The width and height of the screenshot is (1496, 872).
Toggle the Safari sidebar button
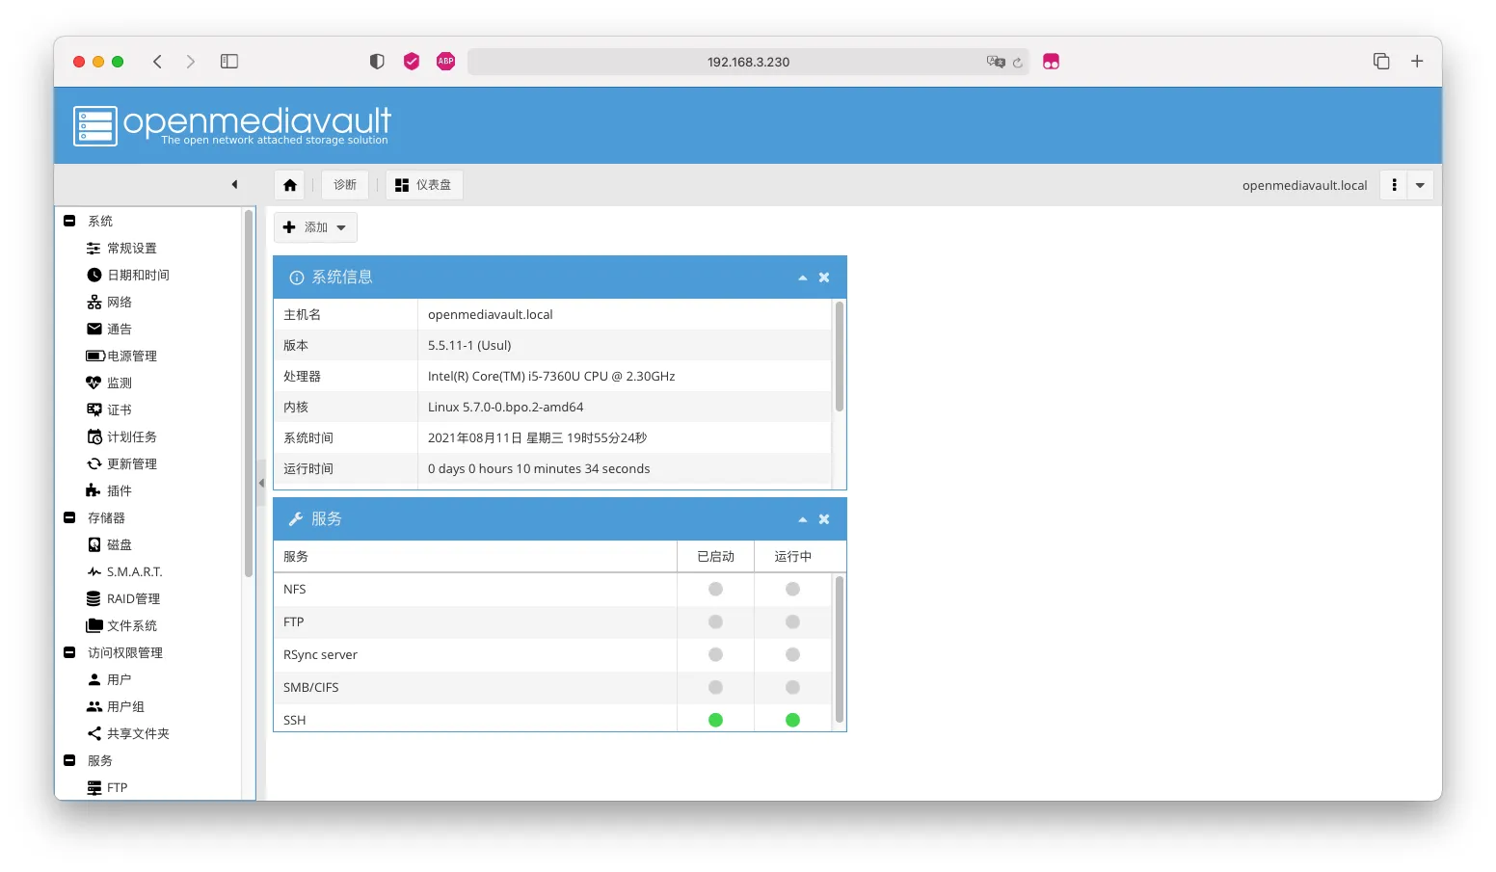229,62
